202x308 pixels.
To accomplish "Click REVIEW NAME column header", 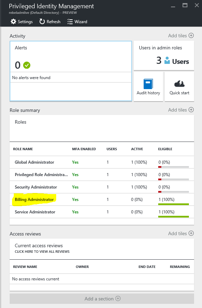I will pos(25,267).
